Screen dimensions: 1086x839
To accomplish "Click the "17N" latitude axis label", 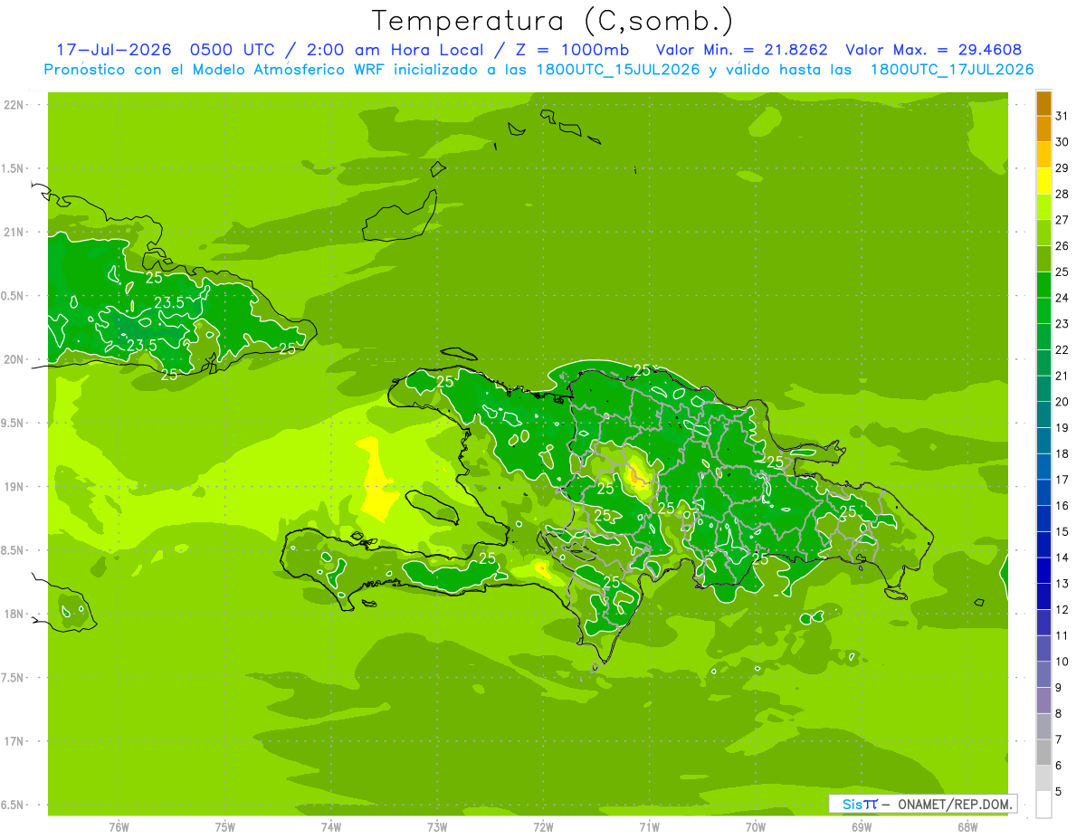I will (x=14, y=741).
